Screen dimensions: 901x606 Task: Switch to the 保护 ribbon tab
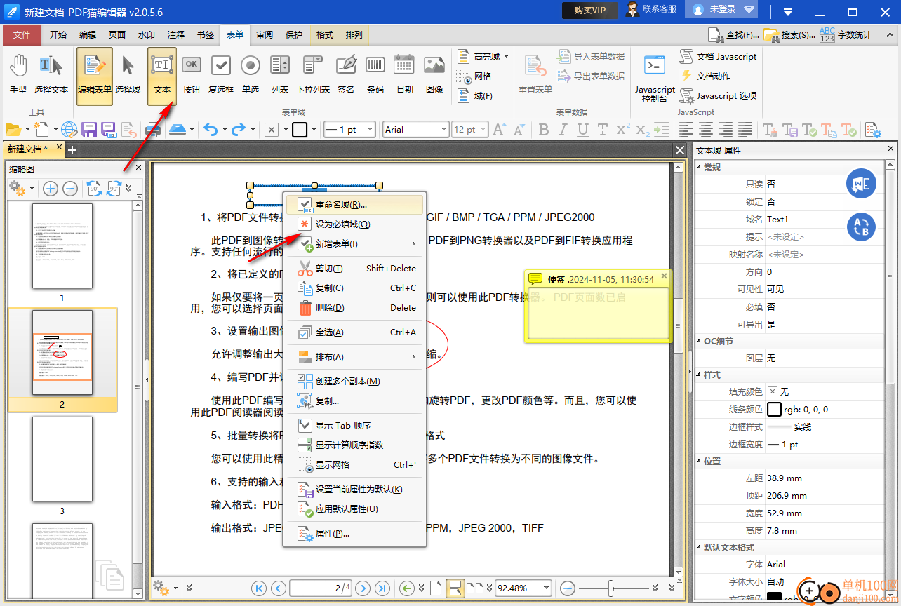[x=294, y=35]
